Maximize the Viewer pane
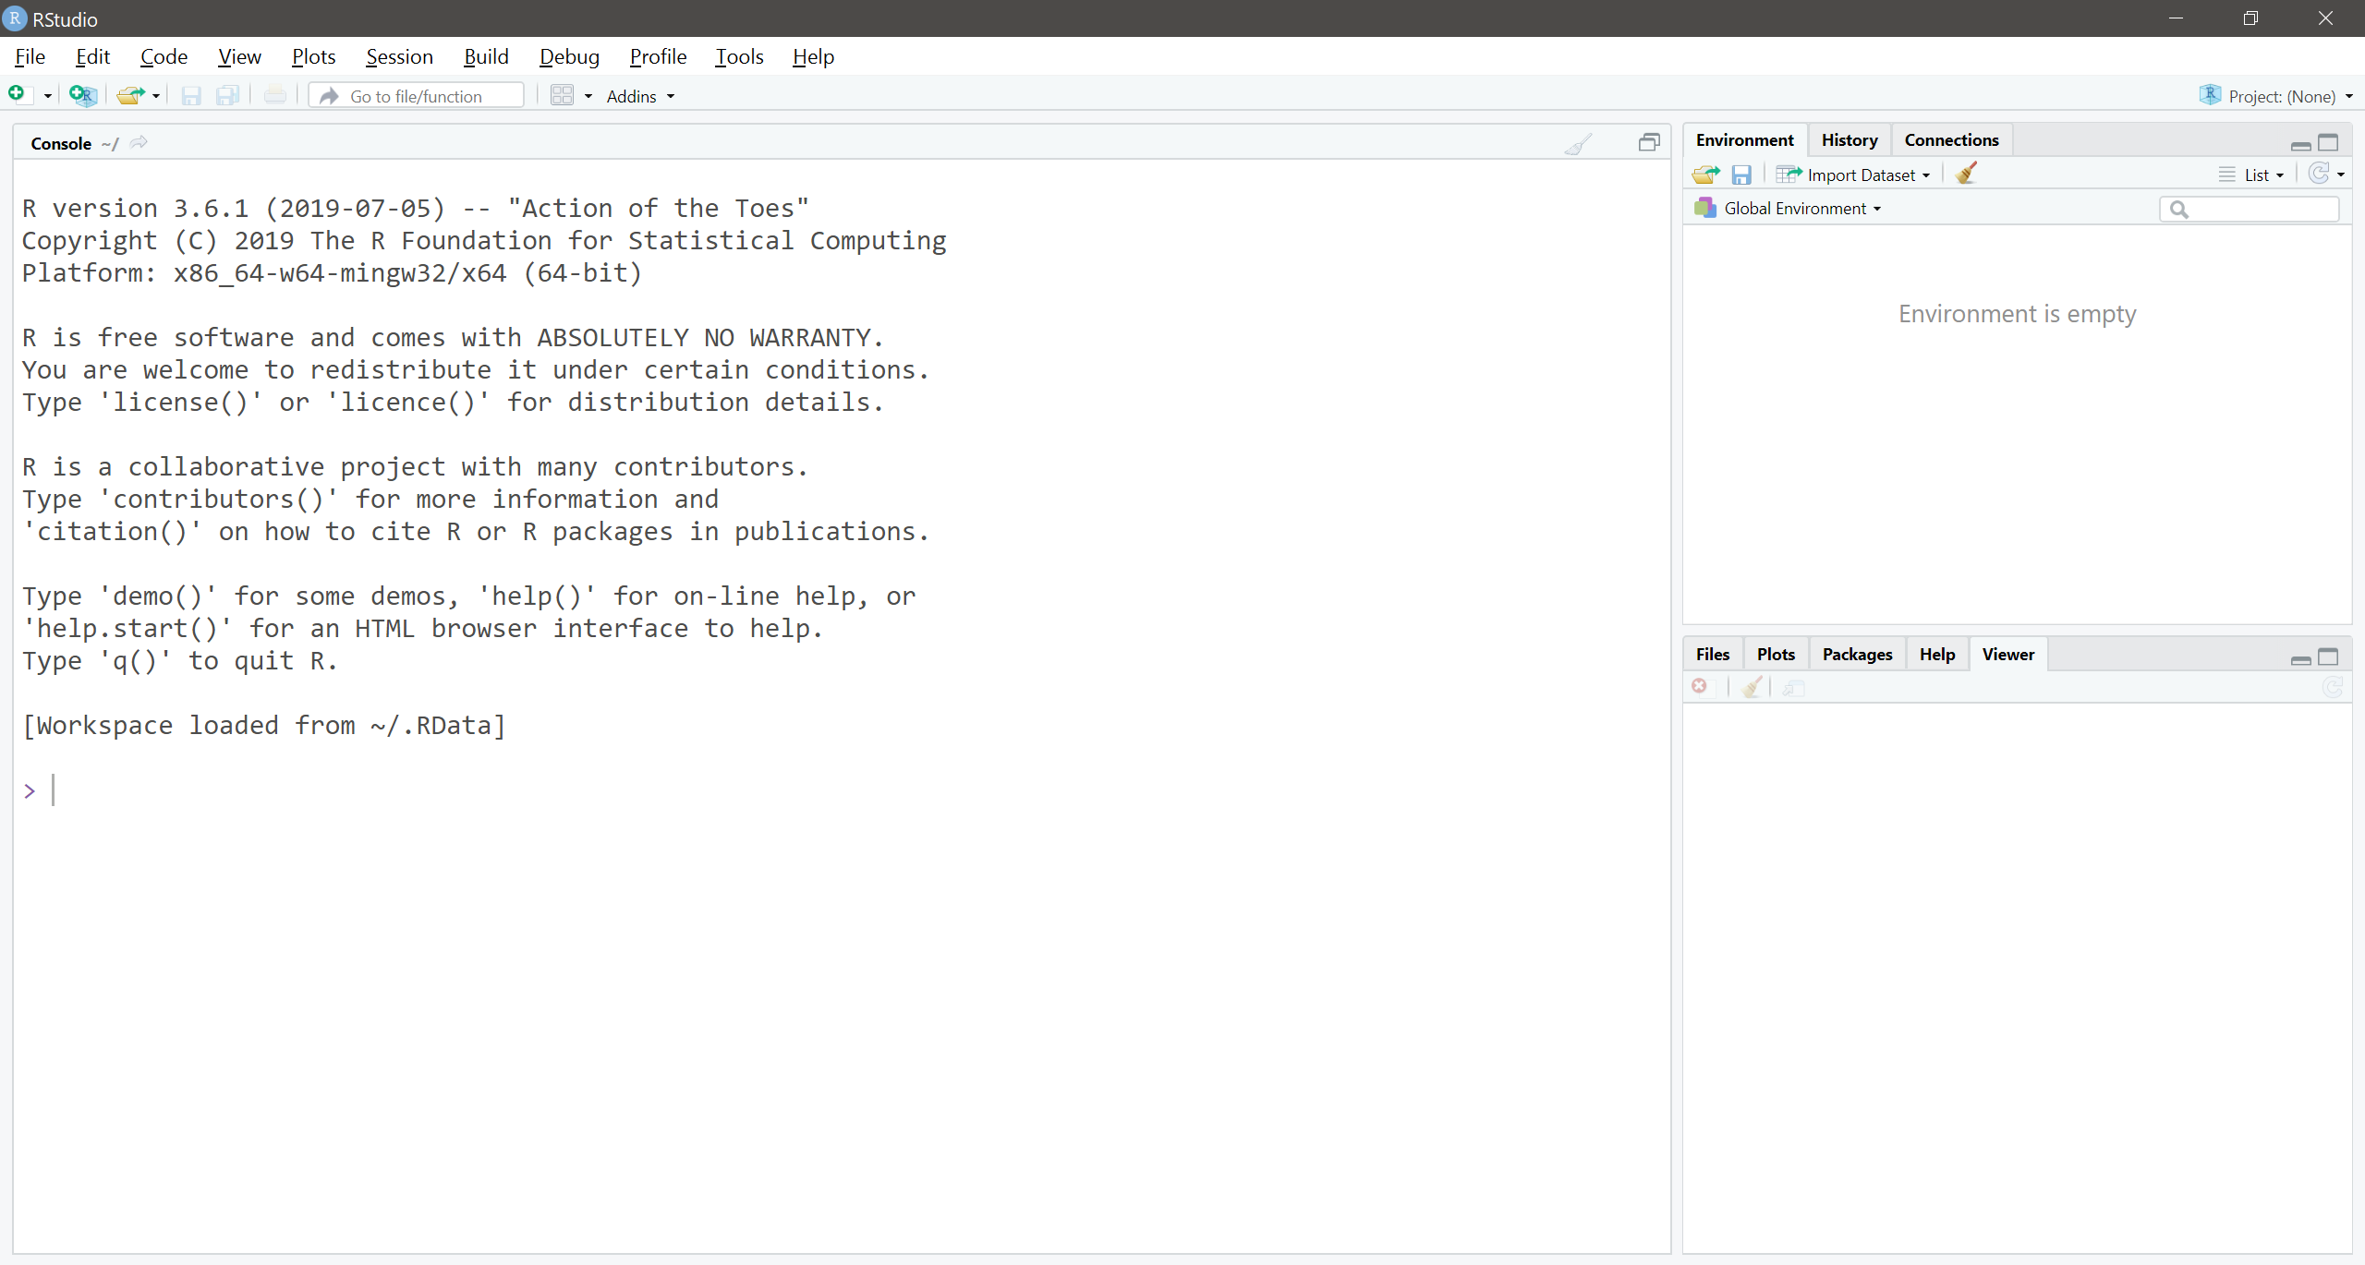Viewport: 2365px width, 1265px height. (2329, 657)
